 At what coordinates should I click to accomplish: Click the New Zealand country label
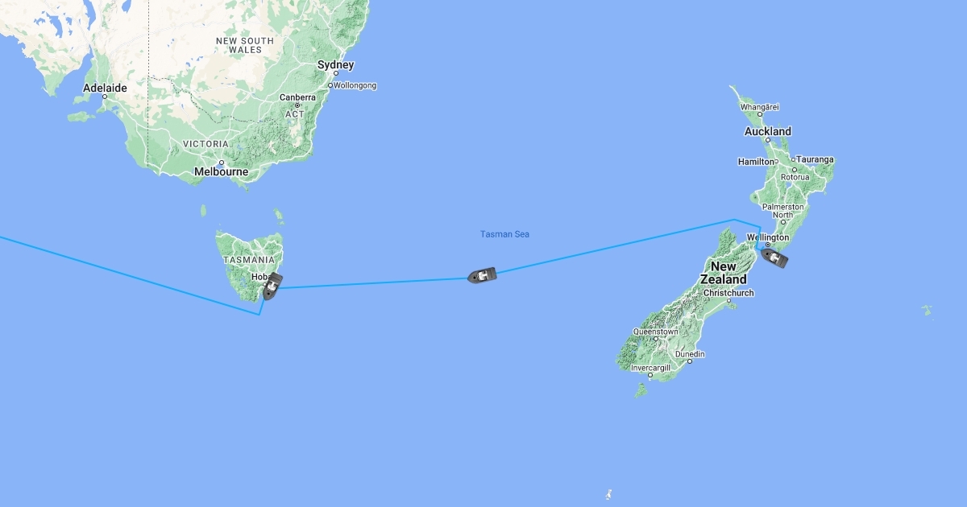click(723, 273)
